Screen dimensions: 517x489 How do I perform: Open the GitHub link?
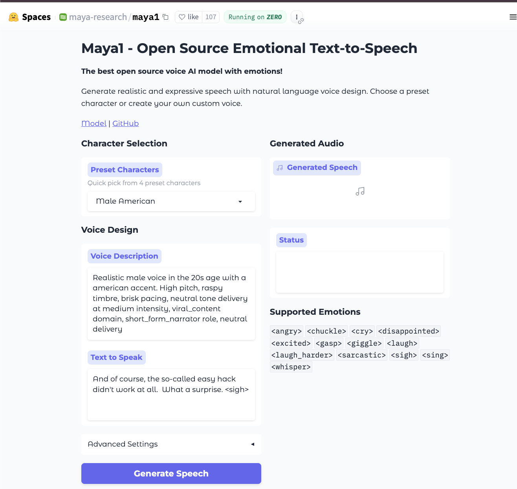[125, 123]
